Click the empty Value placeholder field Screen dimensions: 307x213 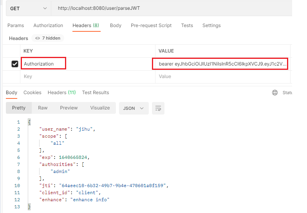tap(222, 76)
